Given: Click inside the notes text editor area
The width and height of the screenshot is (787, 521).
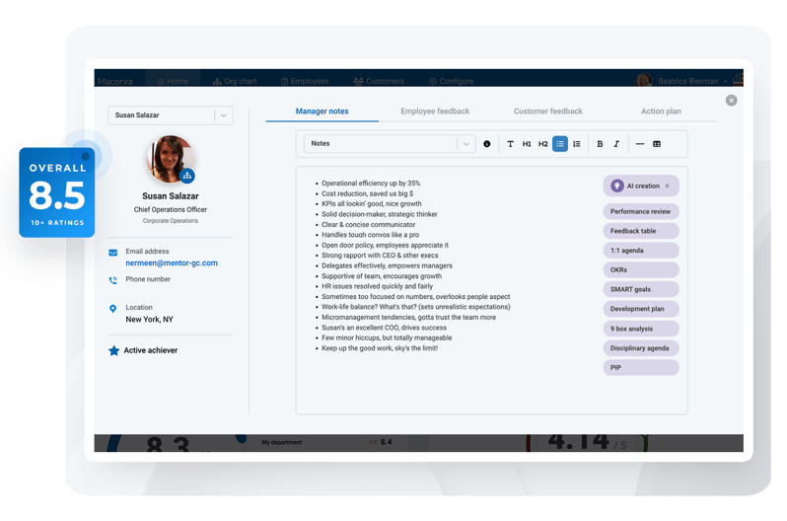Looking at the screenshot, I should point(492,290).
